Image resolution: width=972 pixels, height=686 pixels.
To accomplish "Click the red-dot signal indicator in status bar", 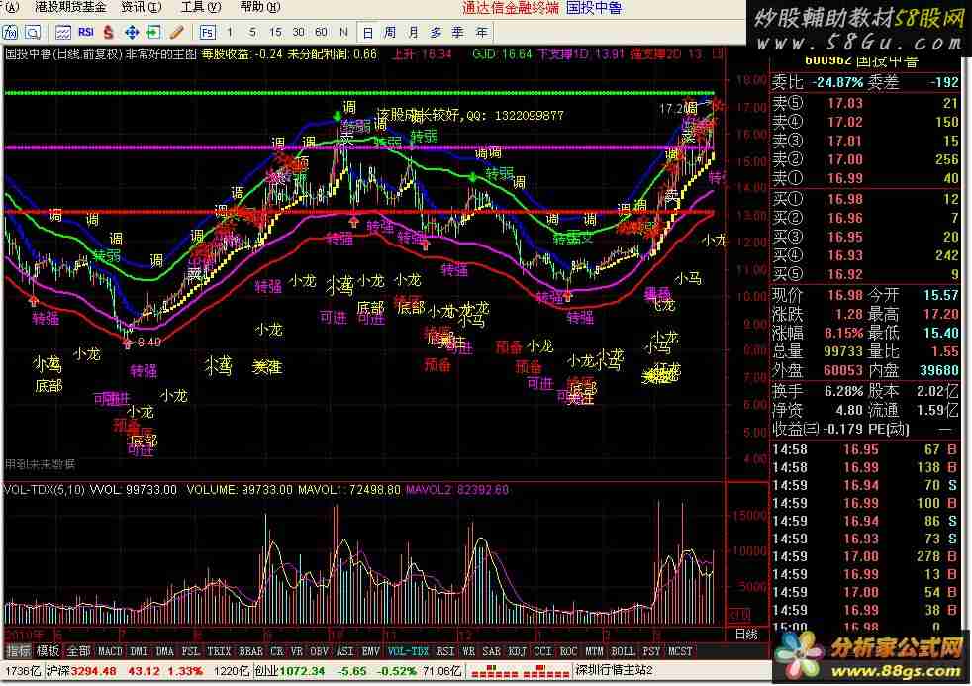I will pos(520,671).
